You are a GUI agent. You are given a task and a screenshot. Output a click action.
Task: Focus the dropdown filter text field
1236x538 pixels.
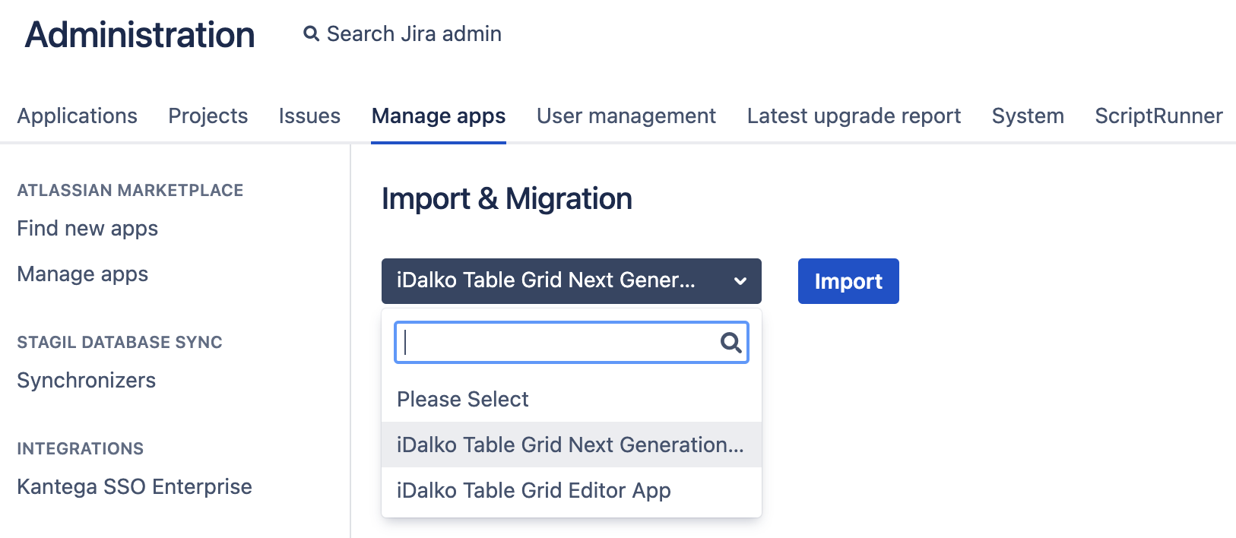[572, 343]
